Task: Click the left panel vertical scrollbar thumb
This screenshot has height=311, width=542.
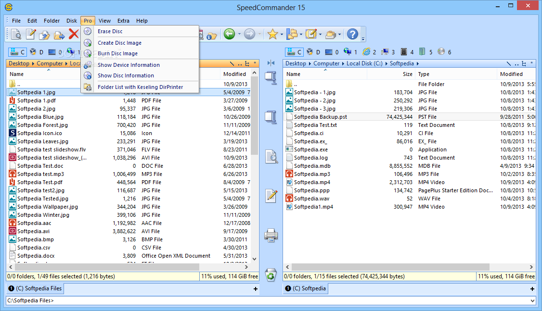Action: 255,115
